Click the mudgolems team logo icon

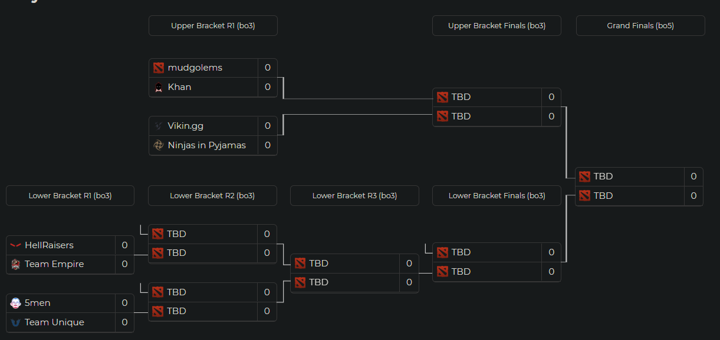[x=158, y=68]
